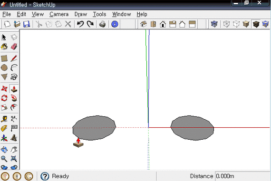271x181 pixels.
Task: Click the Distance value field
Action: click(242, 176)
